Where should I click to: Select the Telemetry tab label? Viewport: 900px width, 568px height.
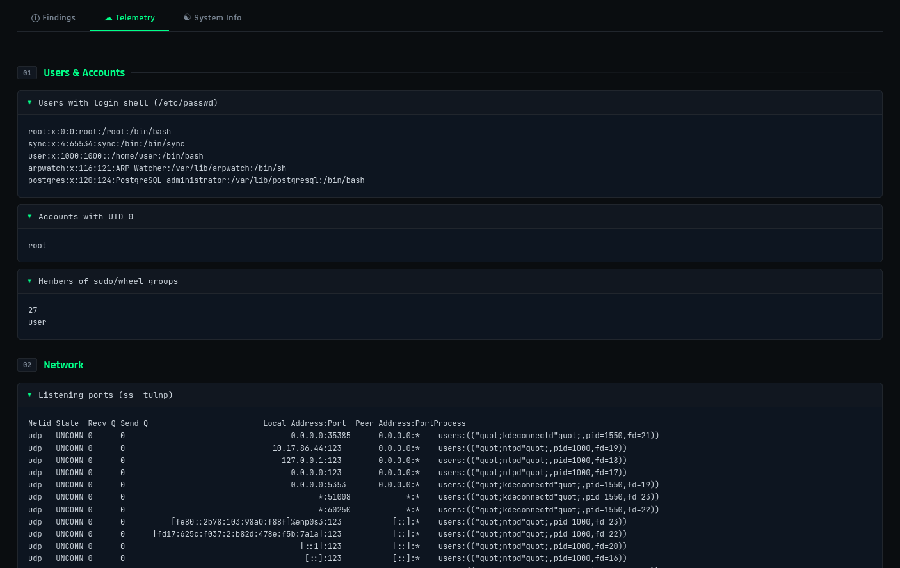click(135, 18)
